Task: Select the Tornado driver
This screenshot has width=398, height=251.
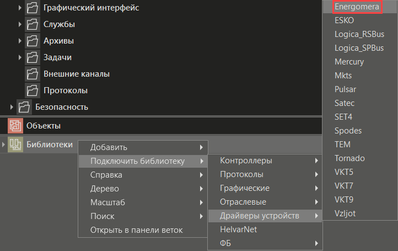Action: pyautogui.click(x=360, y=158)
